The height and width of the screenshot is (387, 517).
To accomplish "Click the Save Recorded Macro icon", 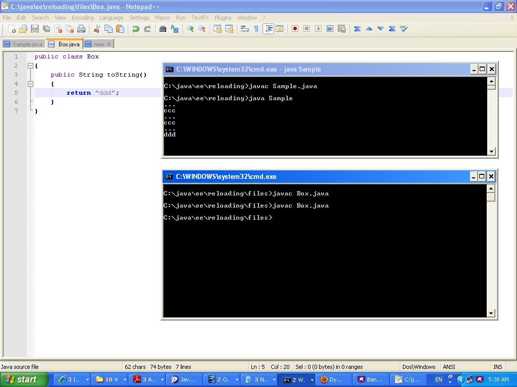I will point(342,29).
